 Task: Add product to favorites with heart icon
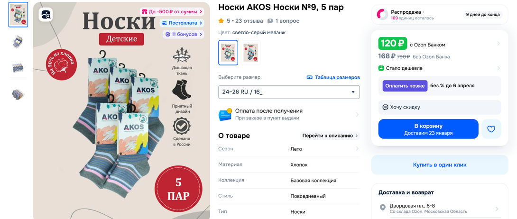[491, 129]
